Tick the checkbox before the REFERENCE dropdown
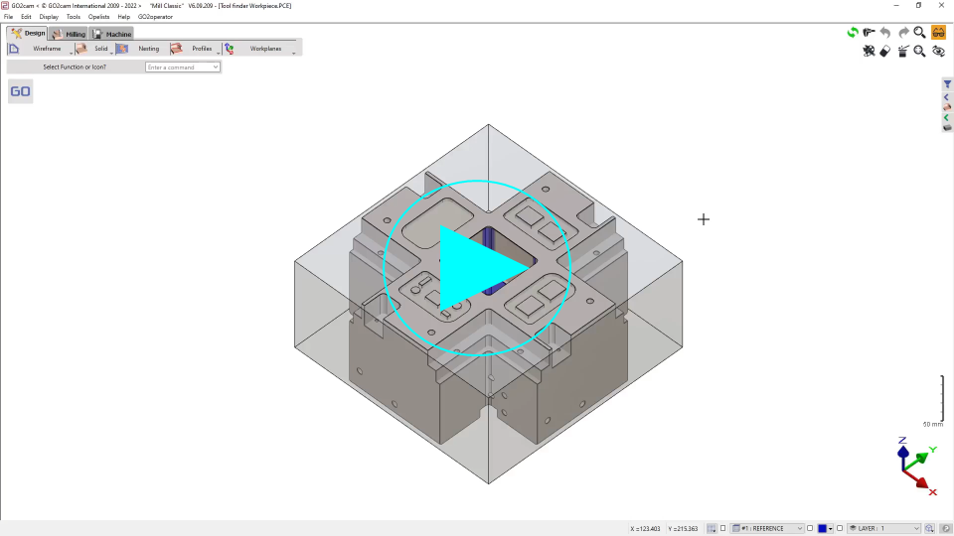The width and height of the screenshot is (954, 536). click(x=723, y=529)
